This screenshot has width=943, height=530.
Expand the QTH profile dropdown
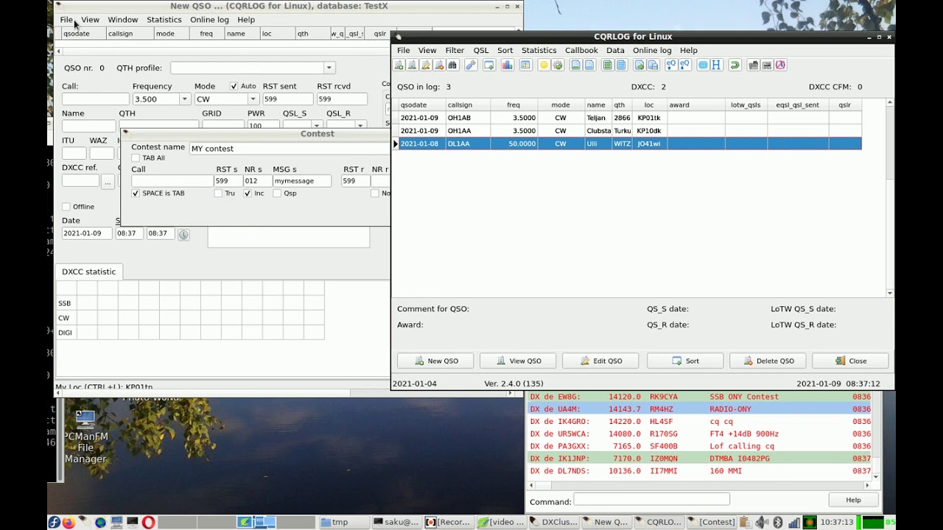coord(329,68)
